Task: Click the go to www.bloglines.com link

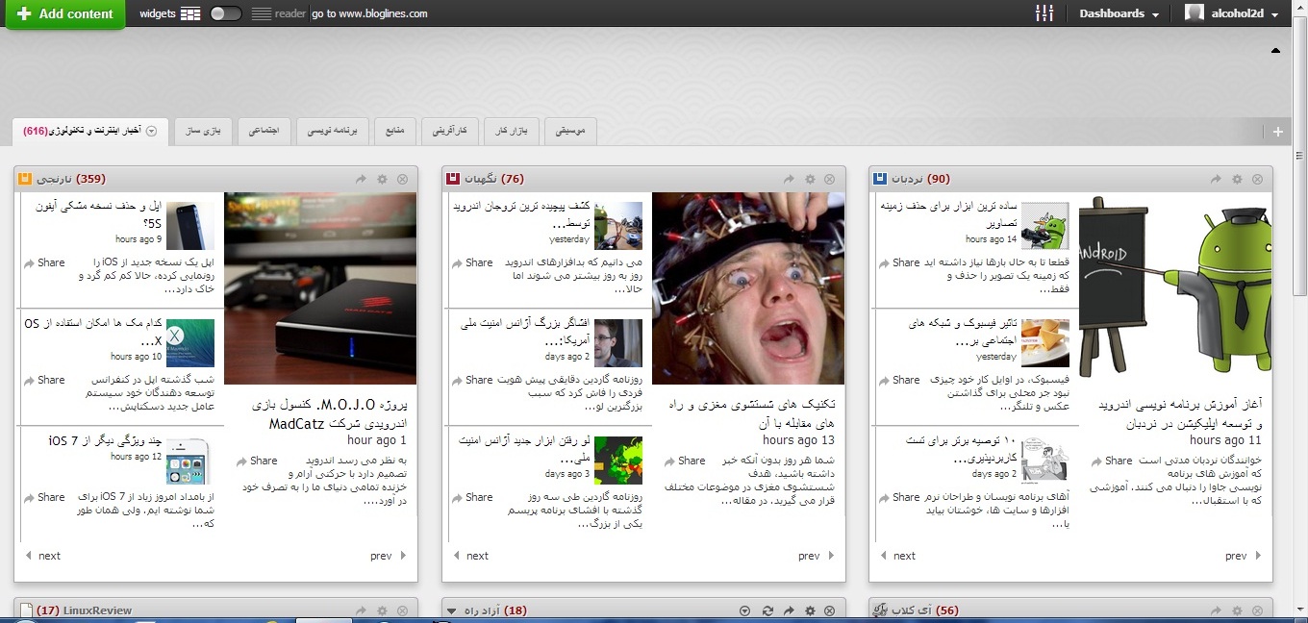Action: point(369,13)
